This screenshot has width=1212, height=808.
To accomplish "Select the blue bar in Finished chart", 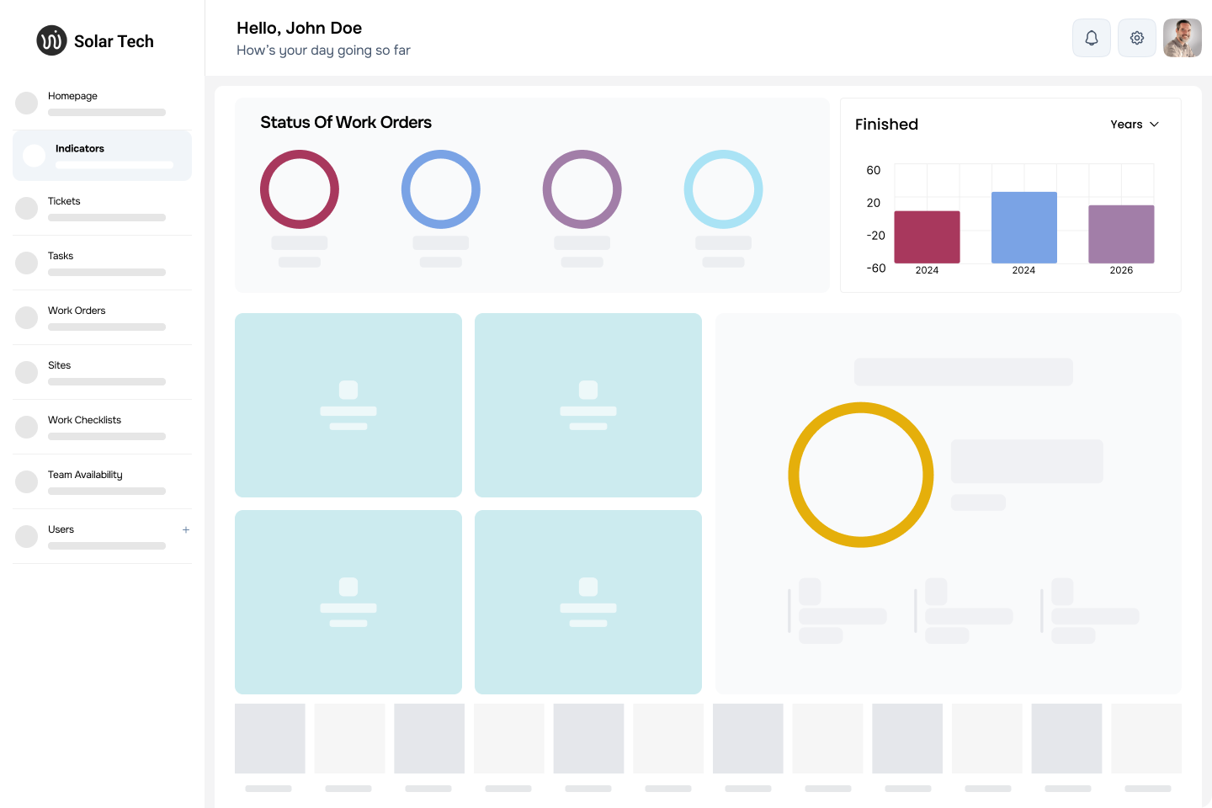I will (x=1023, y=227).
